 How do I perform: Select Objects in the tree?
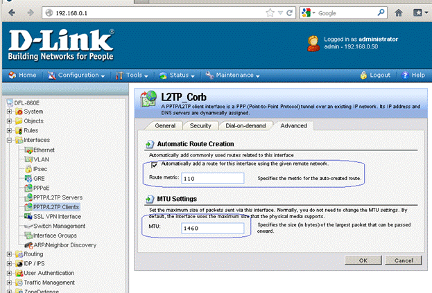tap(33, 121)
